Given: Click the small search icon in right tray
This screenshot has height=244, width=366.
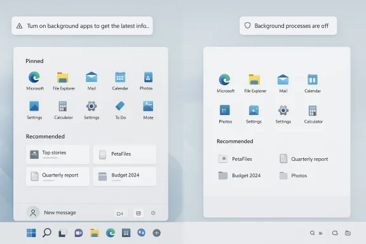Looking at the screenshot, I should point(312,233).
